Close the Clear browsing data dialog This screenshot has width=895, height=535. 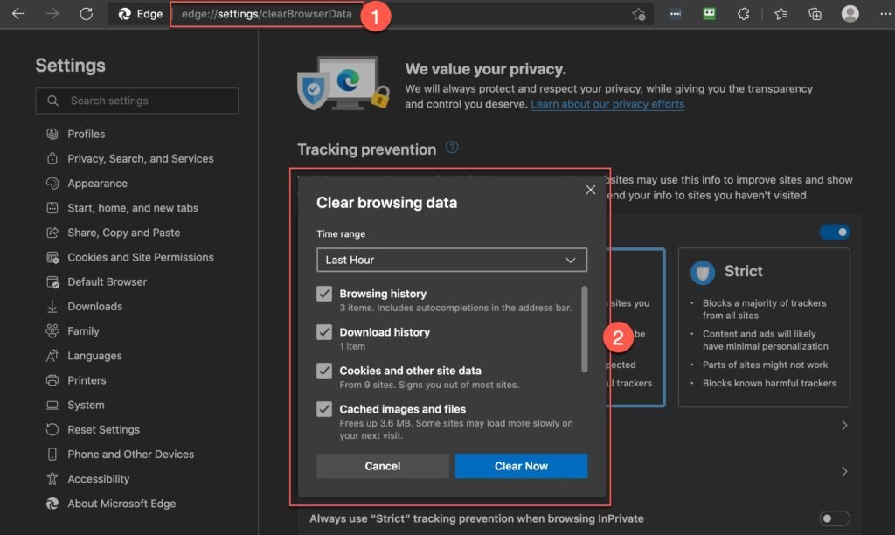(590, 190)
